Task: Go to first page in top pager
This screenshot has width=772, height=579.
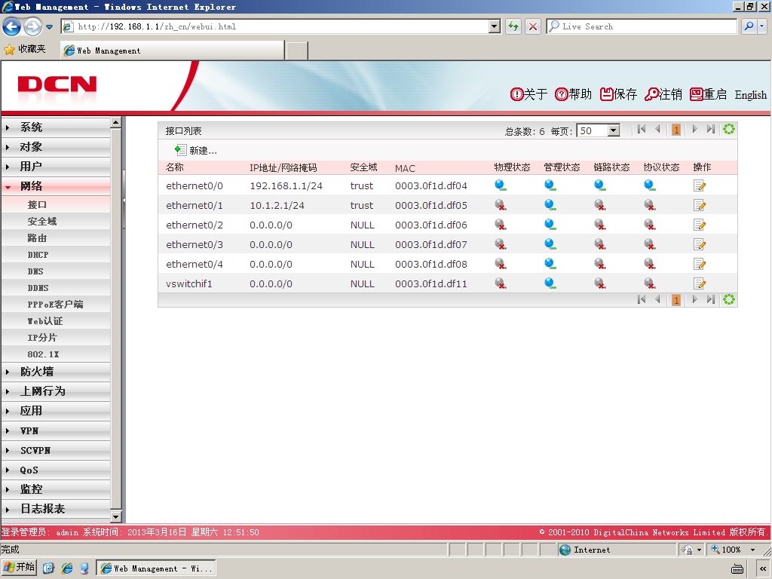Action: (641, 130)
